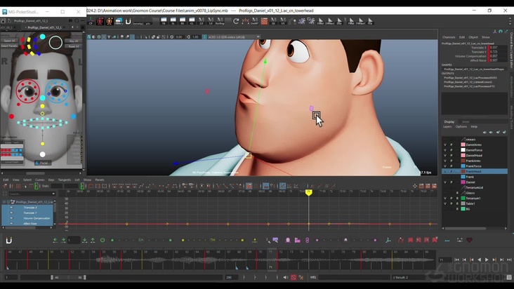Switch to the Anim layer tab
The height and width of the screenshot is (289, 514).
[466, 122]
